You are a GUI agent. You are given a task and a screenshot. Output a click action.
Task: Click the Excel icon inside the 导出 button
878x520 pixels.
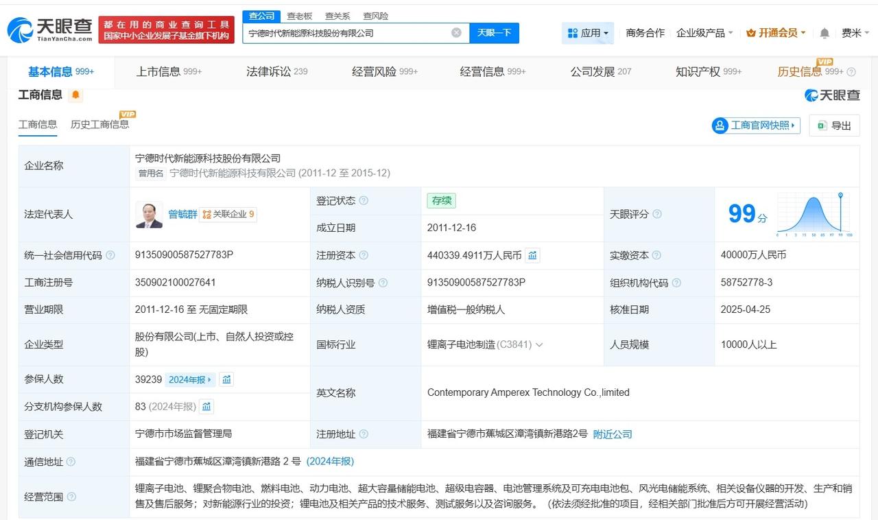820,126
